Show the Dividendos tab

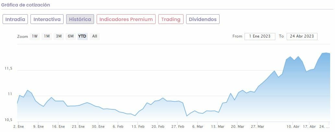pos(203,19)
